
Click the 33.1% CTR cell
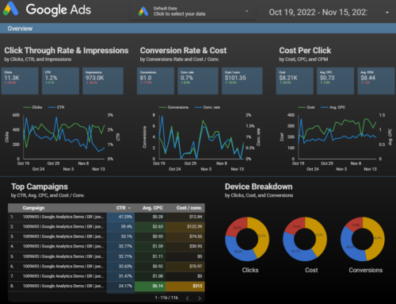[120, 237]
